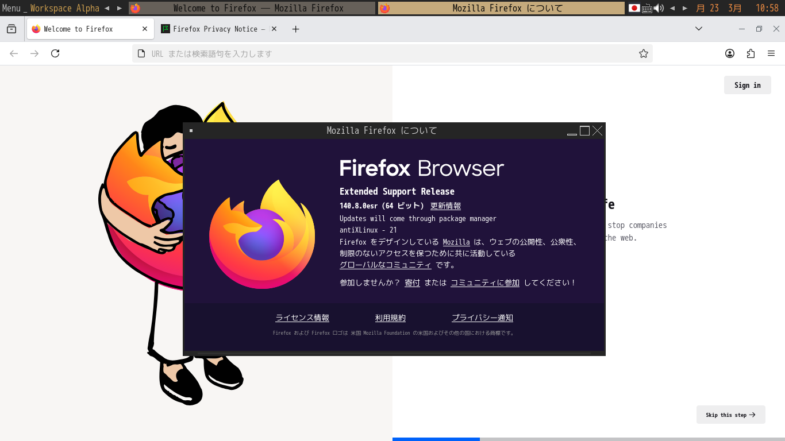Image resolution: width=785 pixels, height=441 pixels.
Task: Maximize the Mozilla Firefox について dialog
Action: click(584, 131)
